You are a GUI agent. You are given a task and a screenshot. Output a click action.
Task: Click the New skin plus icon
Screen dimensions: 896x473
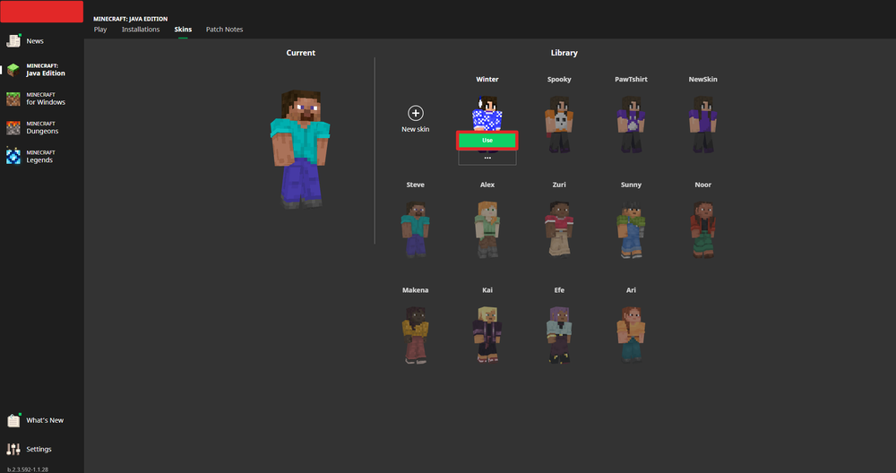point(415,113)
